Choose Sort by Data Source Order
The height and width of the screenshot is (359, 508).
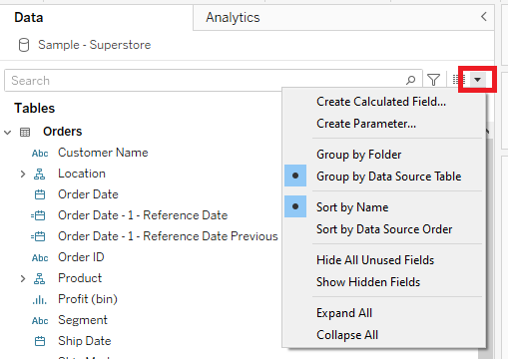click(x=384, y=229)
